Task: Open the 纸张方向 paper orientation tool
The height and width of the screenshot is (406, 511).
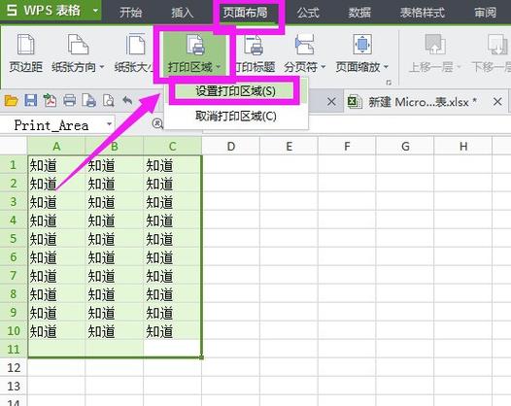Action: 78,52
